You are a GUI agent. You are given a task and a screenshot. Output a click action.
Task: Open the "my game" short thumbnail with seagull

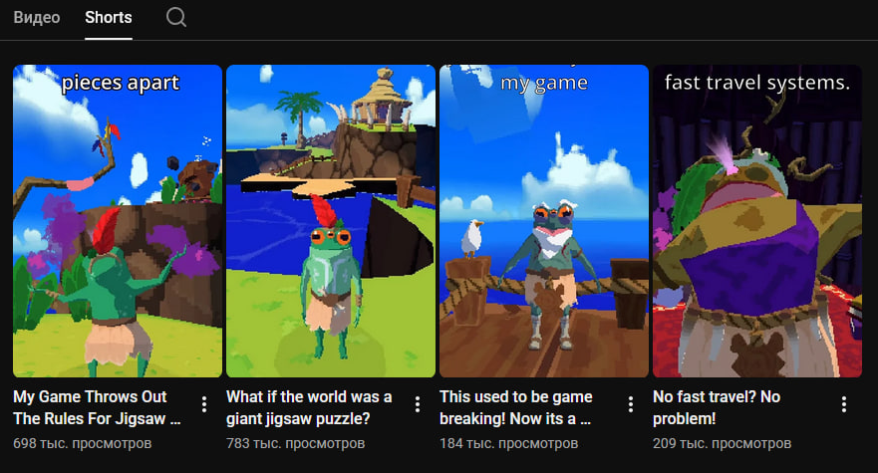pos(544,221)
